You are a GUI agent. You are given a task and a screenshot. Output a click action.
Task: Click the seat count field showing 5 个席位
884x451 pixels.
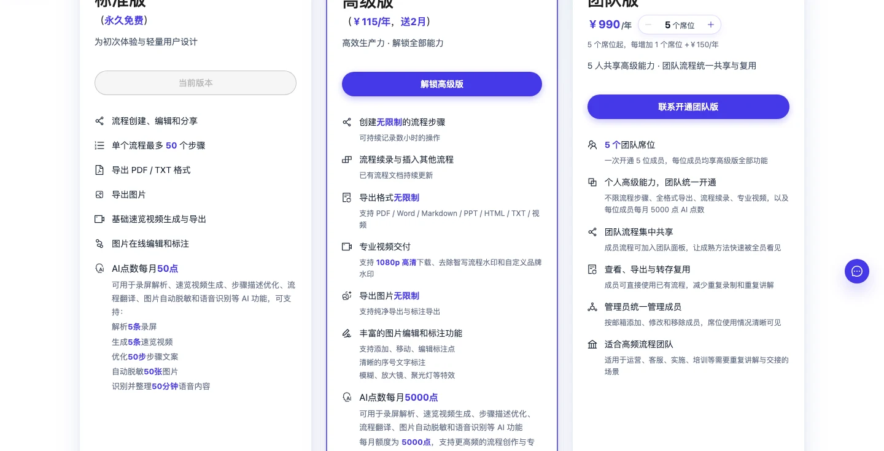(680, 25)
